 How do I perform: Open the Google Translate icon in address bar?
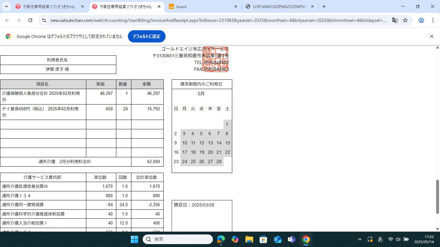(395, 20)
